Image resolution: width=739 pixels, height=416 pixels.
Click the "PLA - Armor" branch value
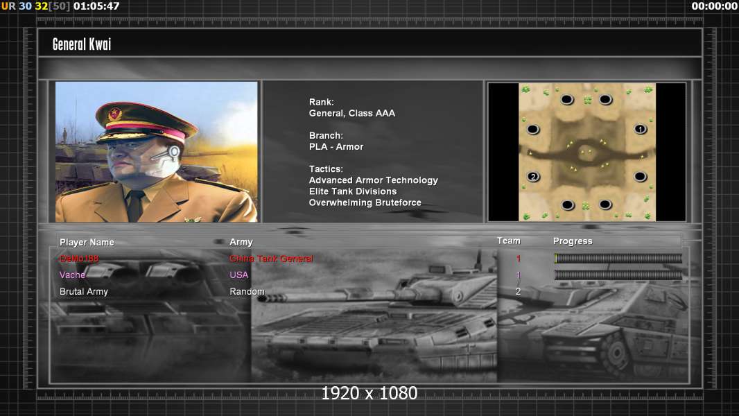(x=336, y=146)
